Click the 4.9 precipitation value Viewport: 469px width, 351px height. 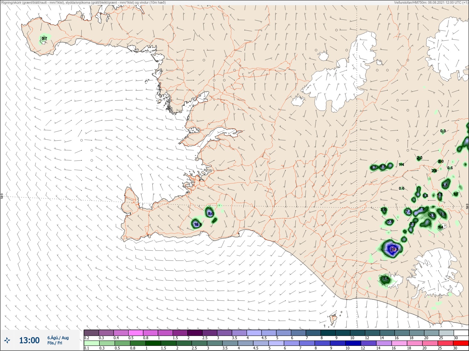click(x=440, y=195)
